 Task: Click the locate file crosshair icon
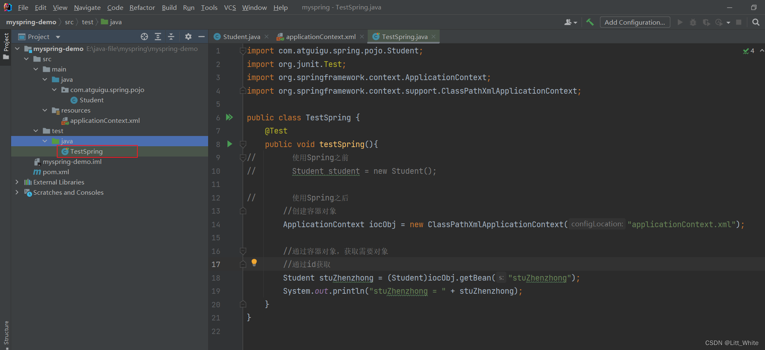click(x=144, y=37)
